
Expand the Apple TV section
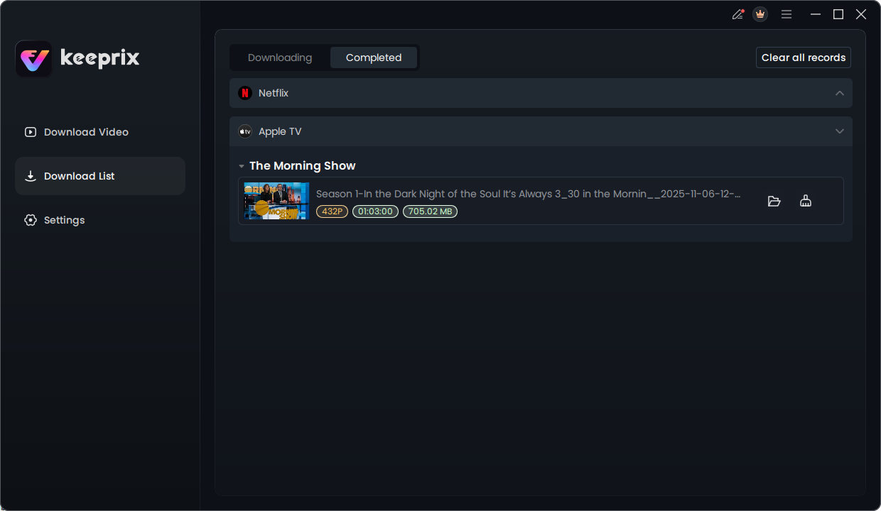(x=839, y=131)
